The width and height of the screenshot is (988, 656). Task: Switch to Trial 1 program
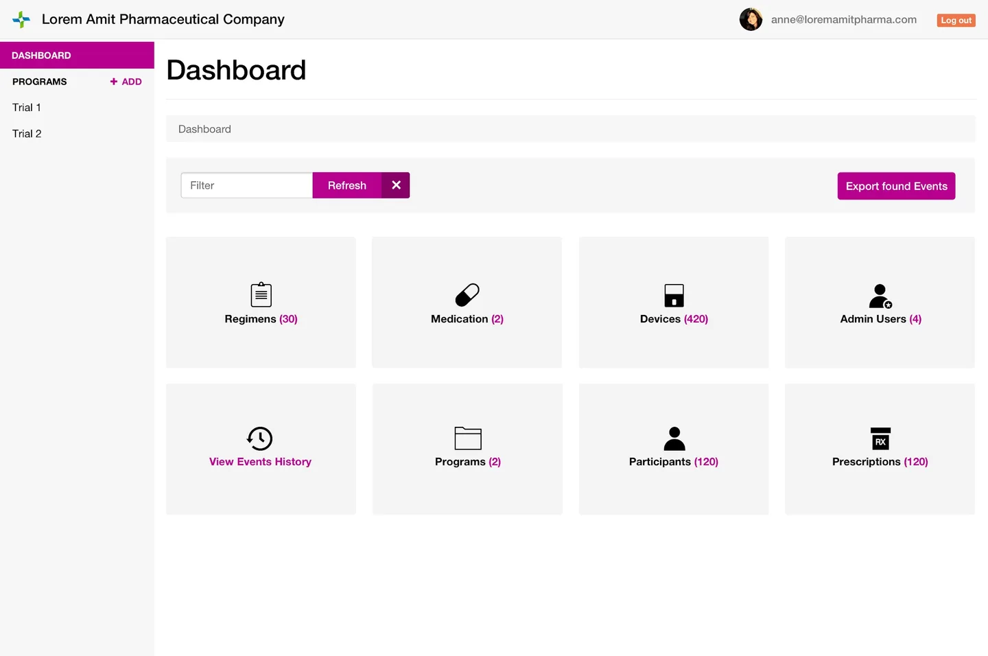pyautogui.click(x=26, y=107)
